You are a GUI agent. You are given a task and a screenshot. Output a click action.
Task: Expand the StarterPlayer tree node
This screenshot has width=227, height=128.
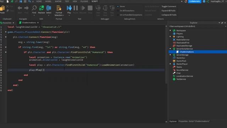[x=170, y=64]
